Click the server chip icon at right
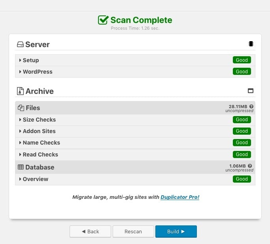This screenshot has height=244, width=270. 251,44
